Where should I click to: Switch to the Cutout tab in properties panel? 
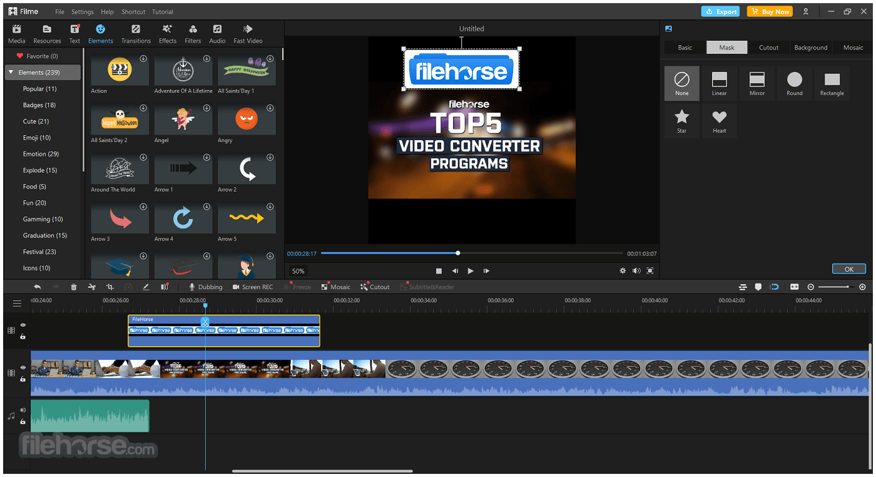[x=769, y=48]
